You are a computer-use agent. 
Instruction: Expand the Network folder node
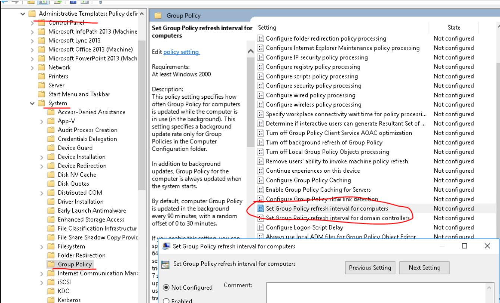33,67
